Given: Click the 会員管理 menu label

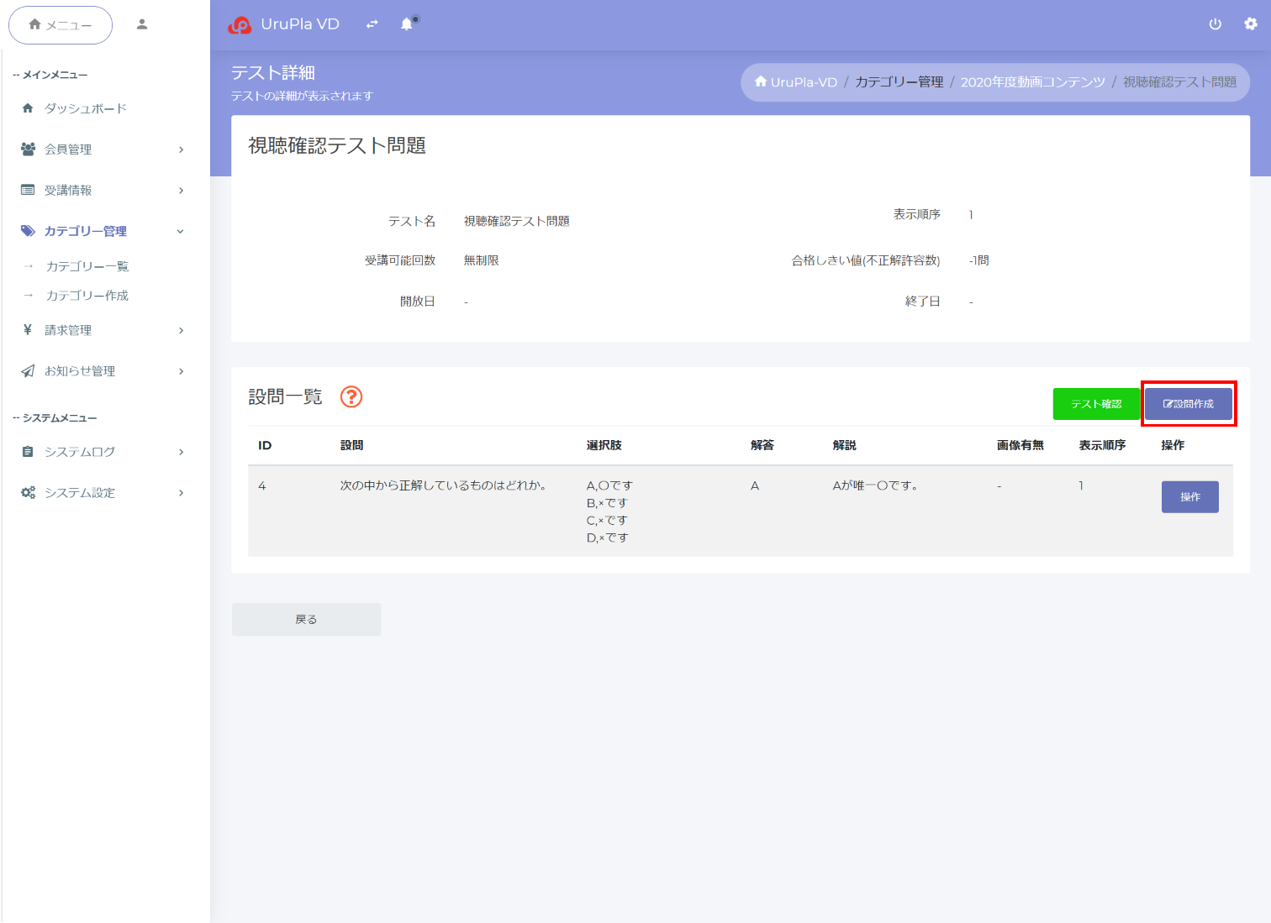Looking at the screenshot, I should [x=68, y=149].
